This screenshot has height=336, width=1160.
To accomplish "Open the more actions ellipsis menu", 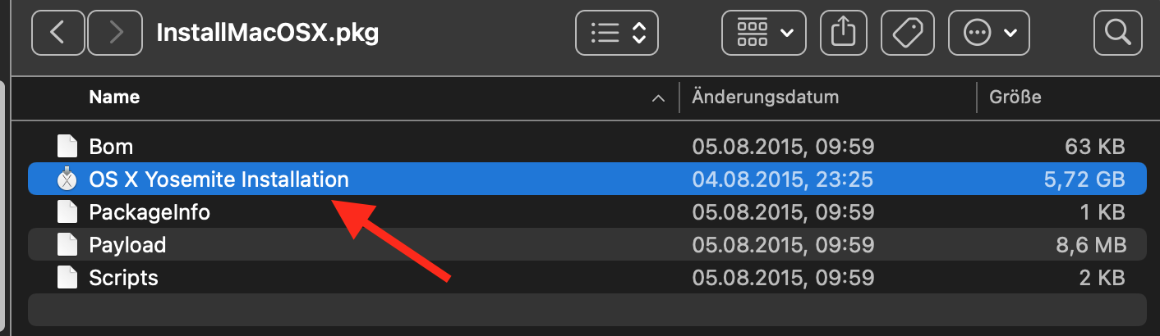I will pos(988,33).
